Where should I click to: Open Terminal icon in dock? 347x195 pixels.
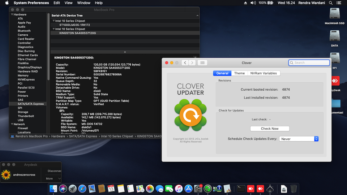pos(241,188)
